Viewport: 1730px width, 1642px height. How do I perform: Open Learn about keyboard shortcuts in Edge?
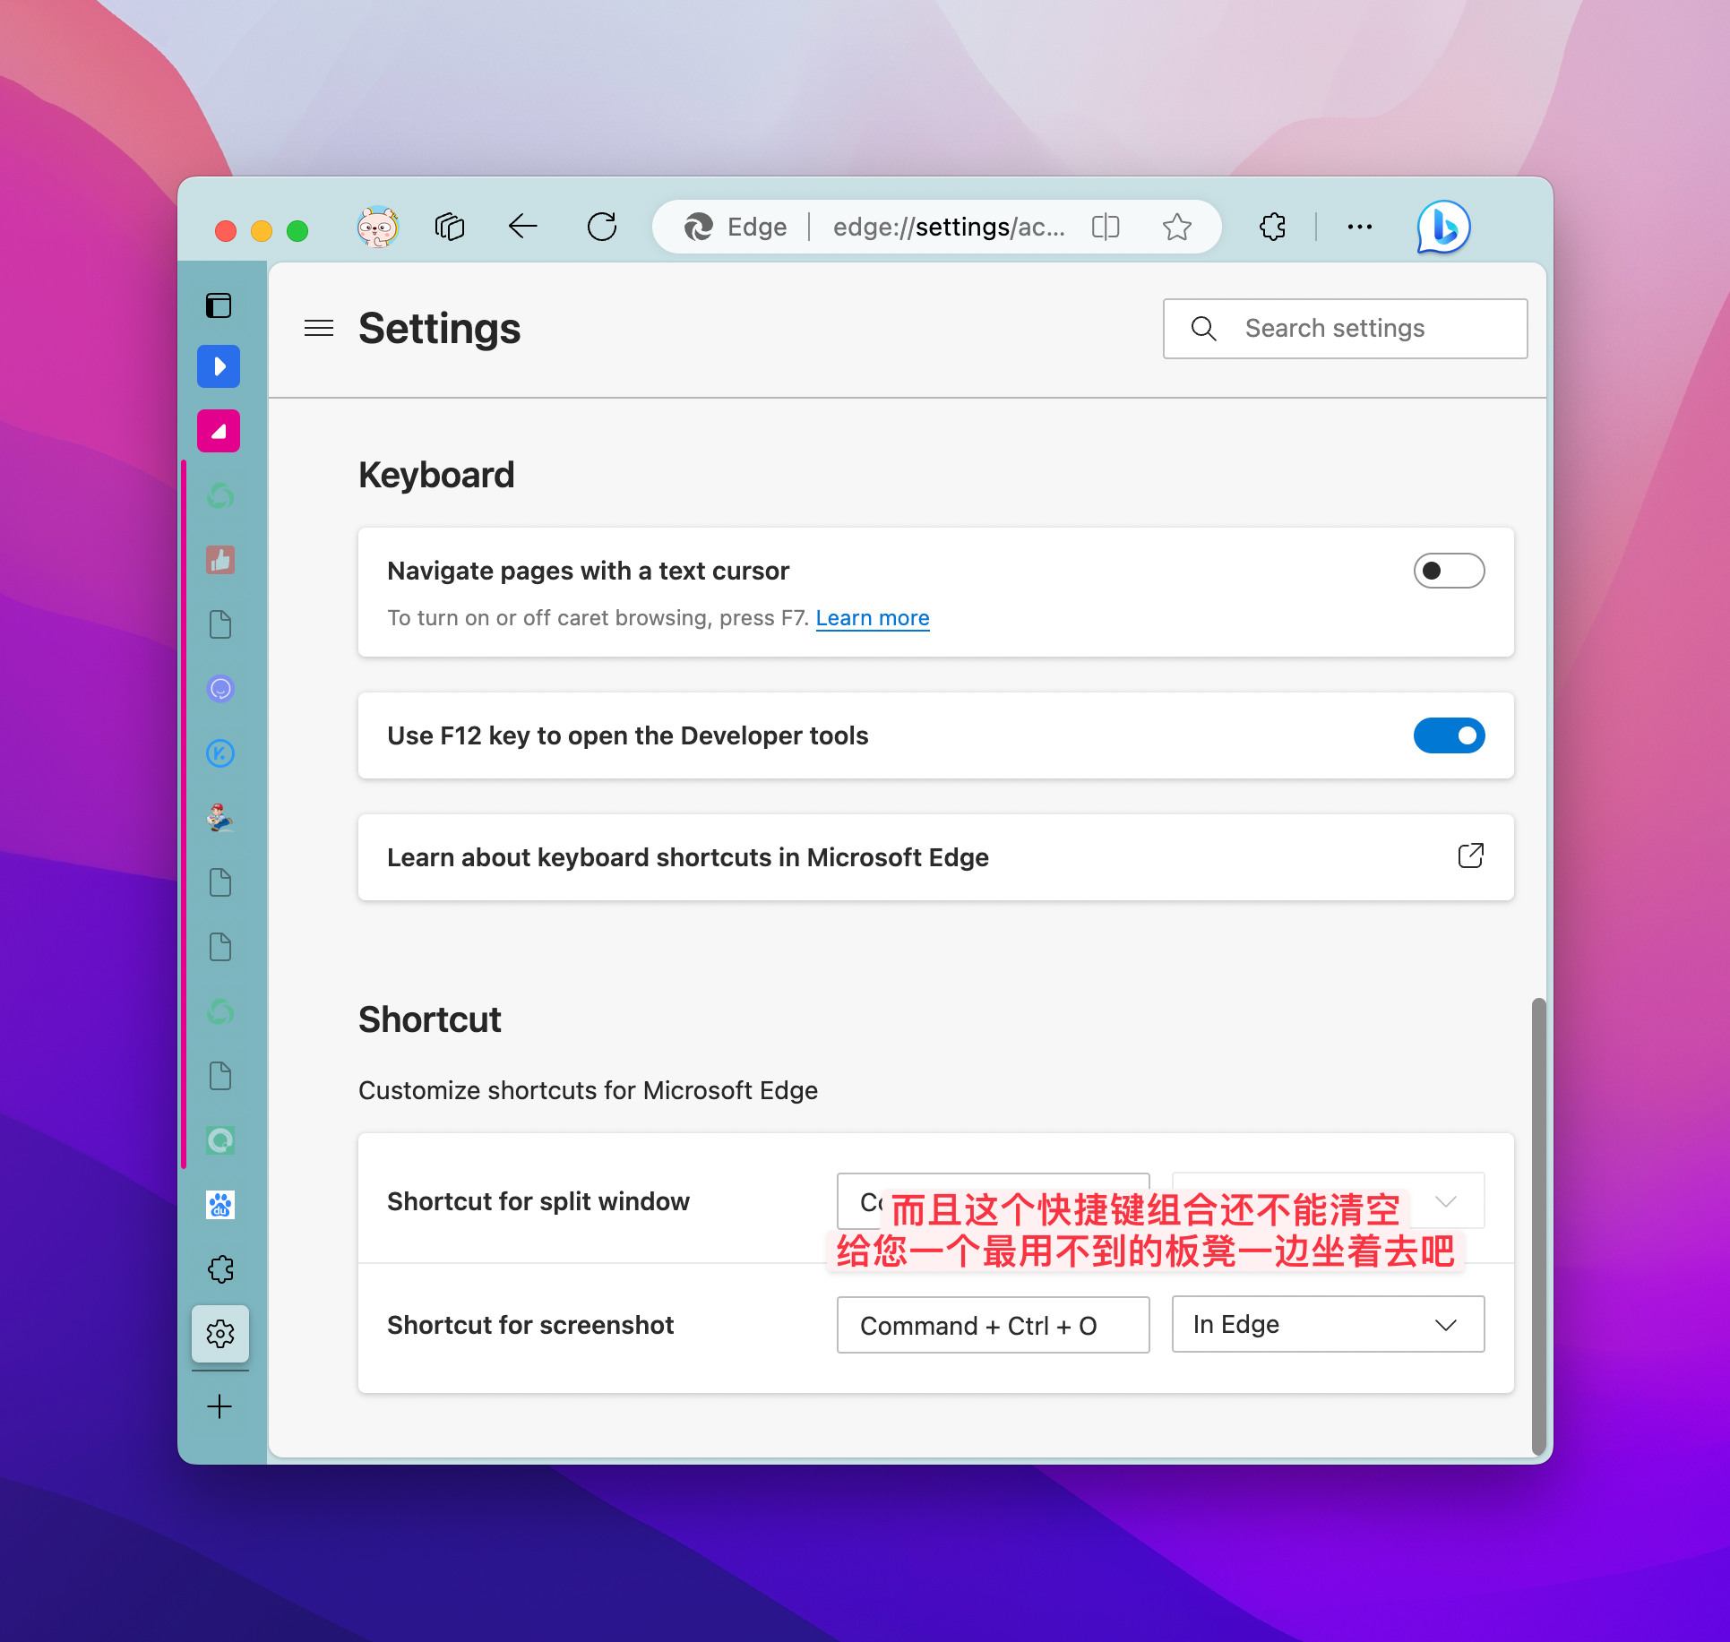tap(936, 857)
